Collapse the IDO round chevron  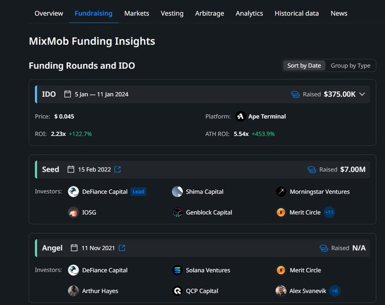click(x=362, y=94)
